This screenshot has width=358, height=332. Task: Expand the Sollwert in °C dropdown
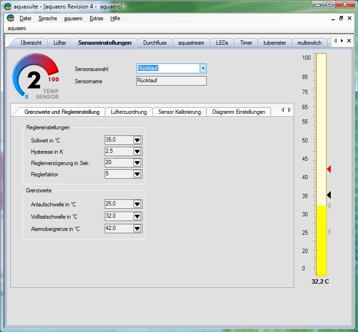tap(137, 140)
